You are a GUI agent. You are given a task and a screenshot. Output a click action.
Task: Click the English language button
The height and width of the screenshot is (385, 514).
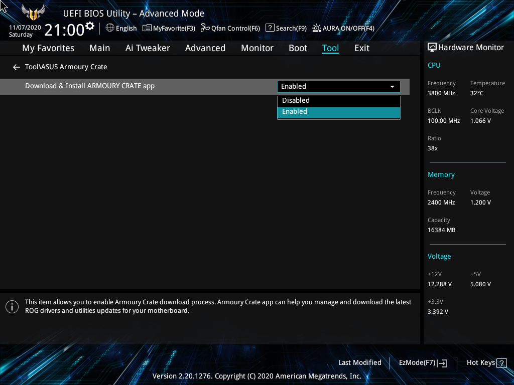[121, 28]
